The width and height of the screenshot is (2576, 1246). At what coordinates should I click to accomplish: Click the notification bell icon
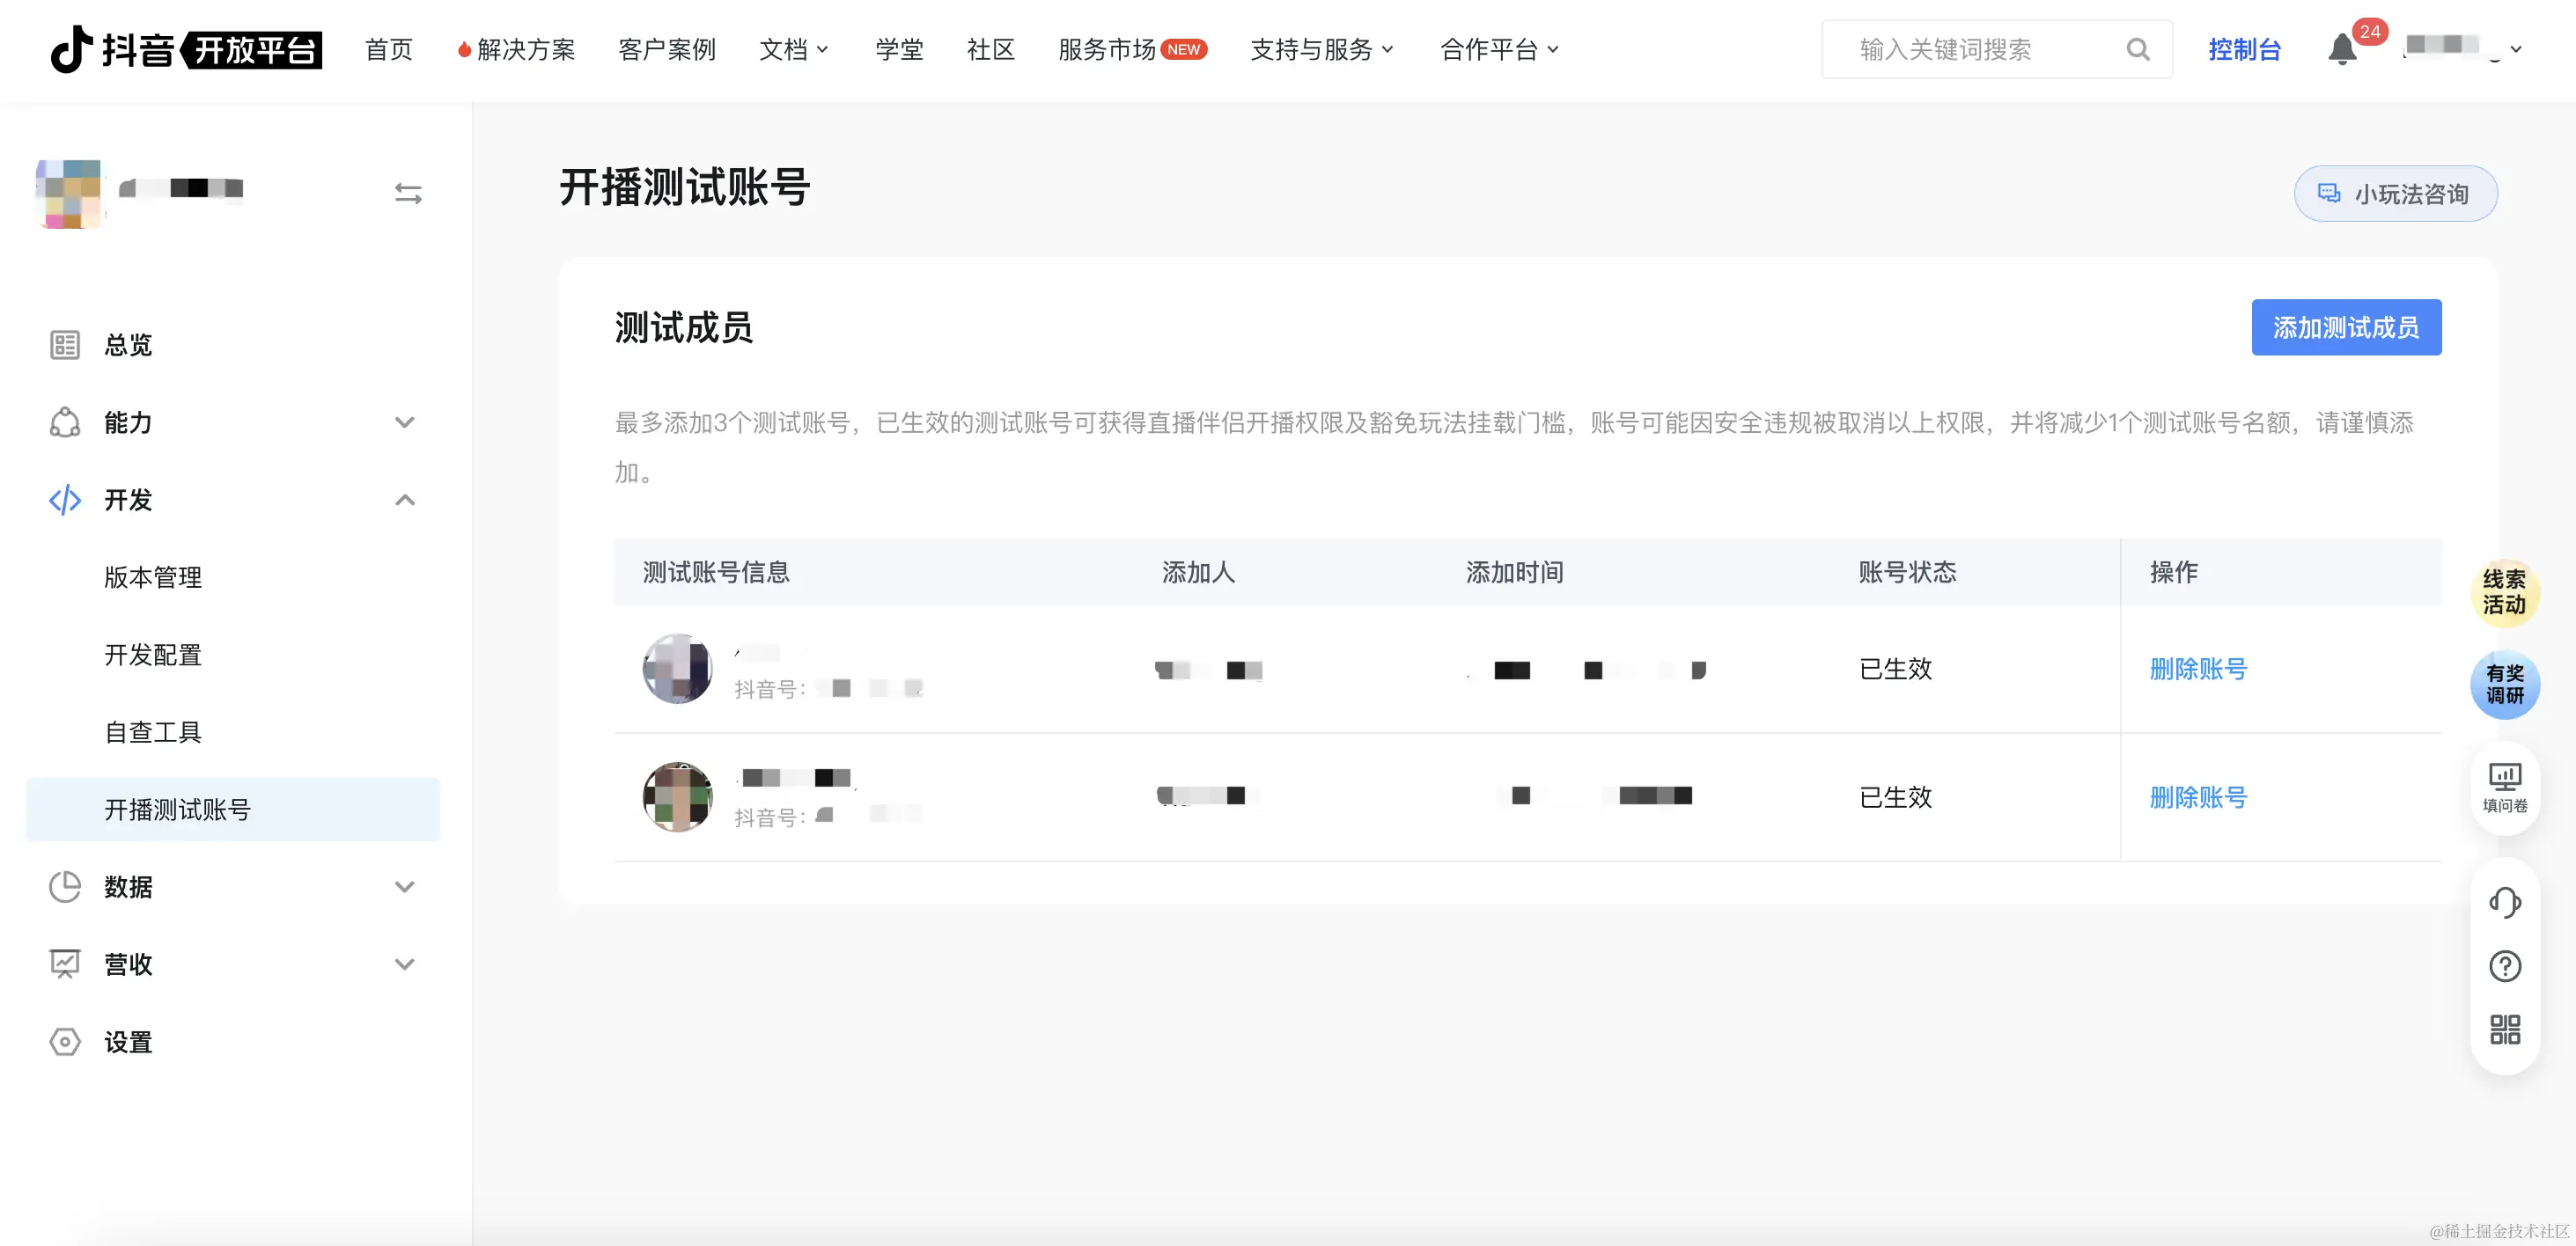2341,49
